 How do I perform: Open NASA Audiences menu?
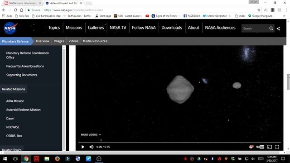pos(220,28)
